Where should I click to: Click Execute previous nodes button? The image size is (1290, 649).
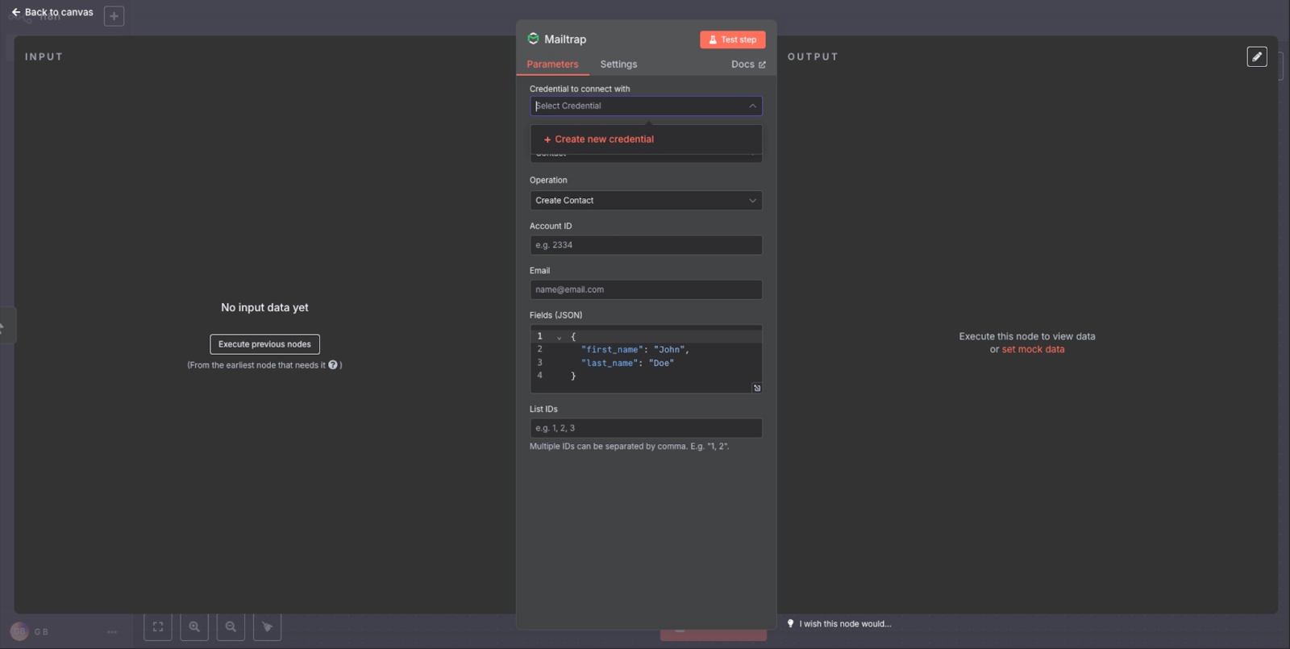pos(264,344)
